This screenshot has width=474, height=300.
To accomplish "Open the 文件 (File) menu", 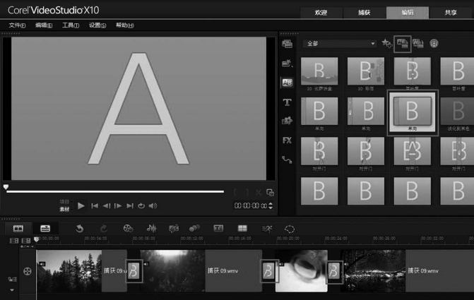I will click(17, 25).
